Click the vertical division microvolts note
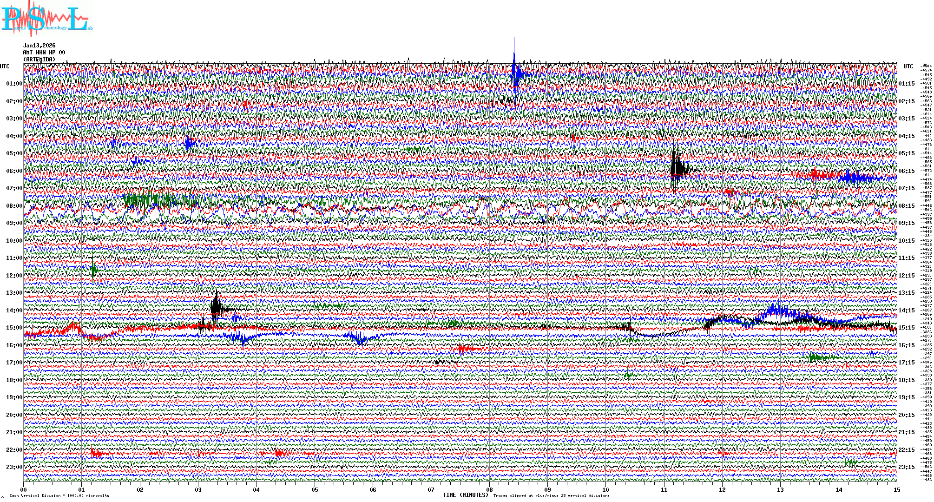Viewport: 934px width, 502px height. point(59,495)
